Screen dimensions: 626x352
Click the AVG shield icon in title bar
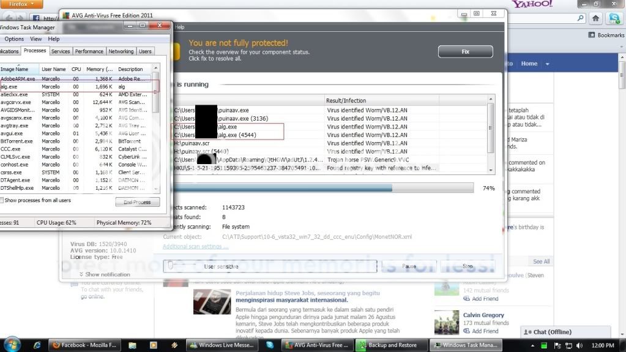click(x=66, y=15)
